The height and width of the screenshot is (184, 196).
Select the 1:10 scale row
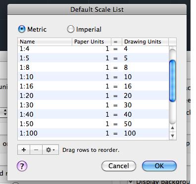[x=93, y=77]
